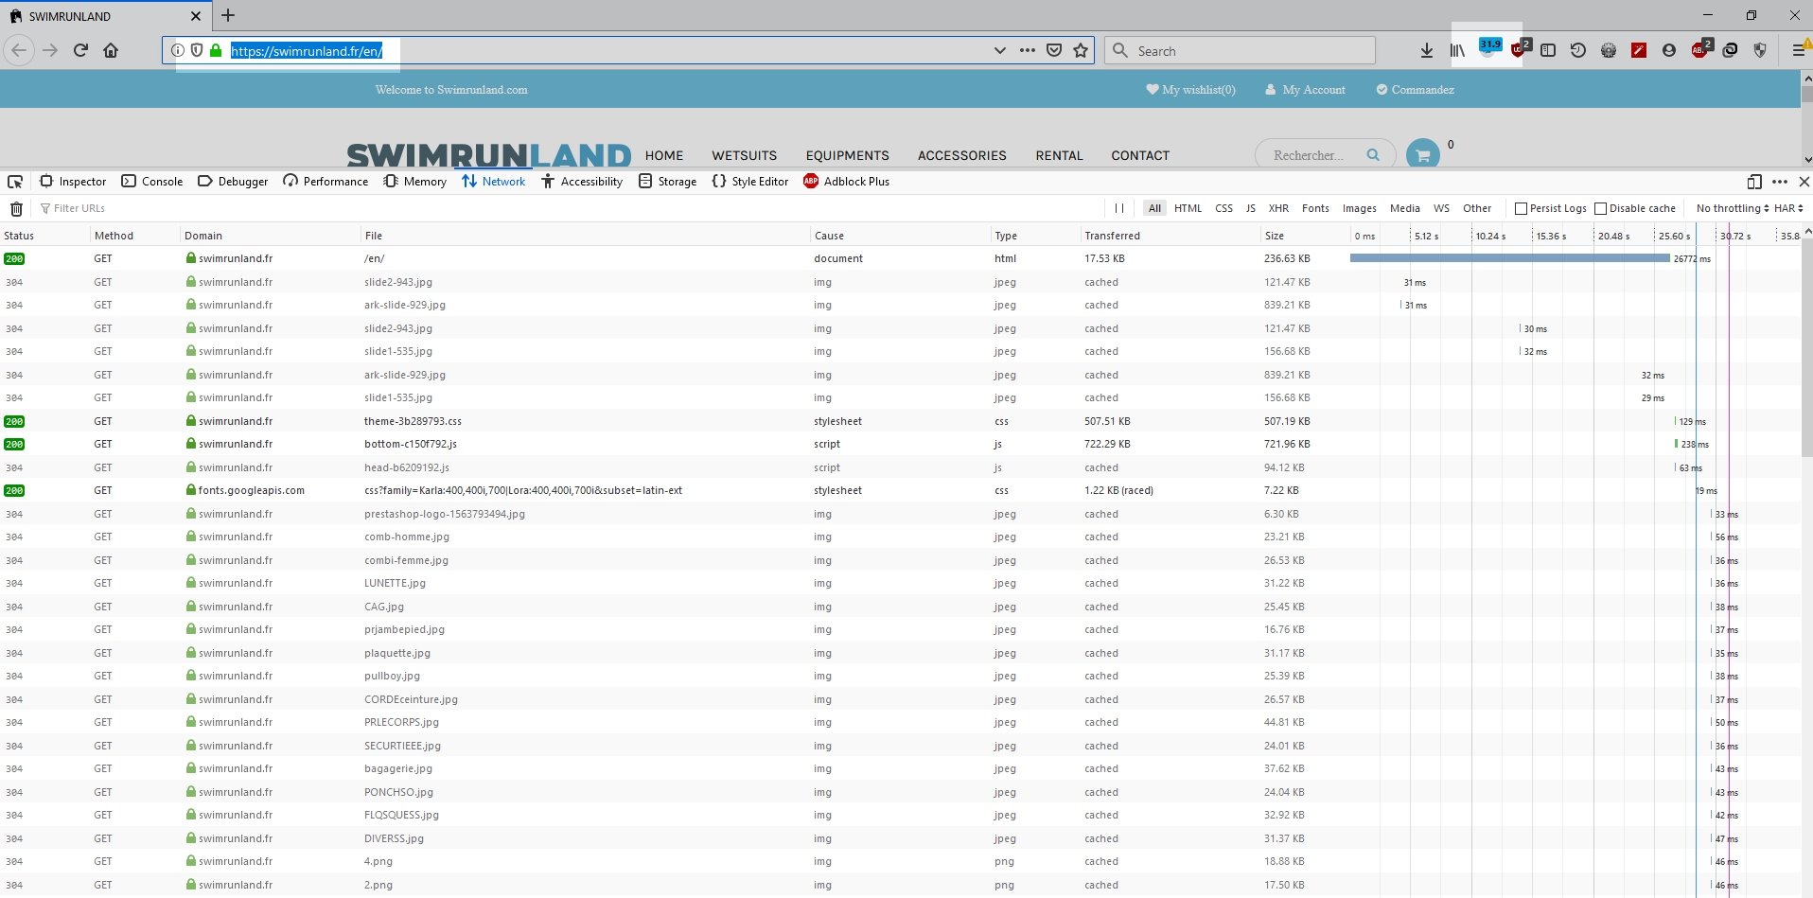Open page actions three-dot menu
Screen dimensions: 1813x898
1028,50
